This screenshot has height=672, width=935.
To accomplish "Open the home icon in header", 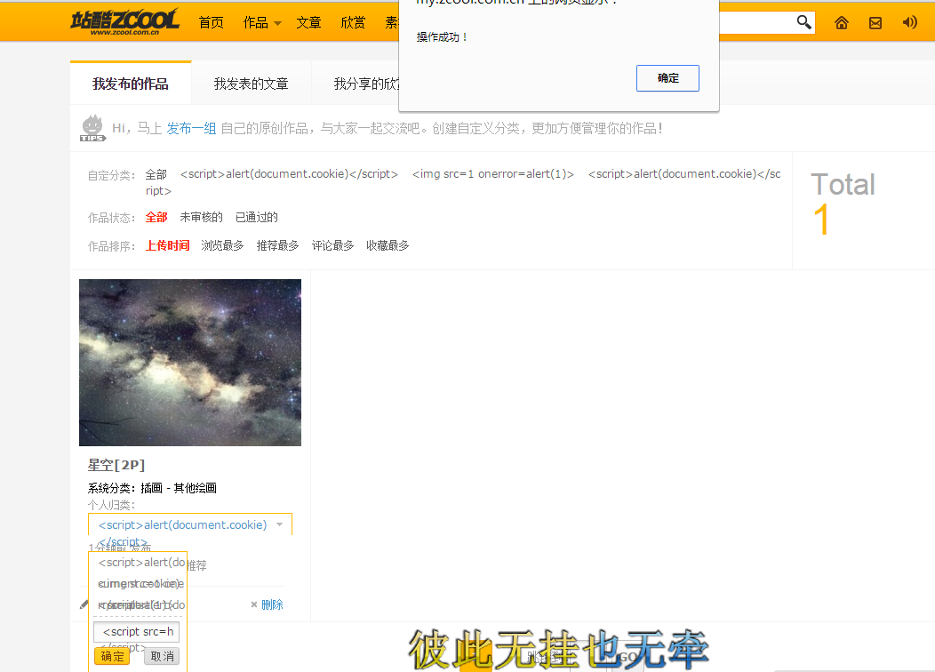I will (x=842, y=22).
